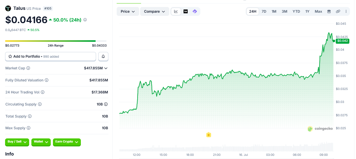Click the volume bars below the chart
This screenshot has height=159, width=356.
click(226, 147)
